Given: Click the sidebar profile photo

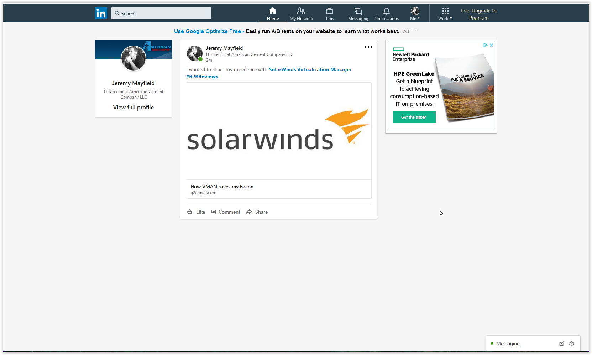Looking at the screenshot, I should click(133, 58).
